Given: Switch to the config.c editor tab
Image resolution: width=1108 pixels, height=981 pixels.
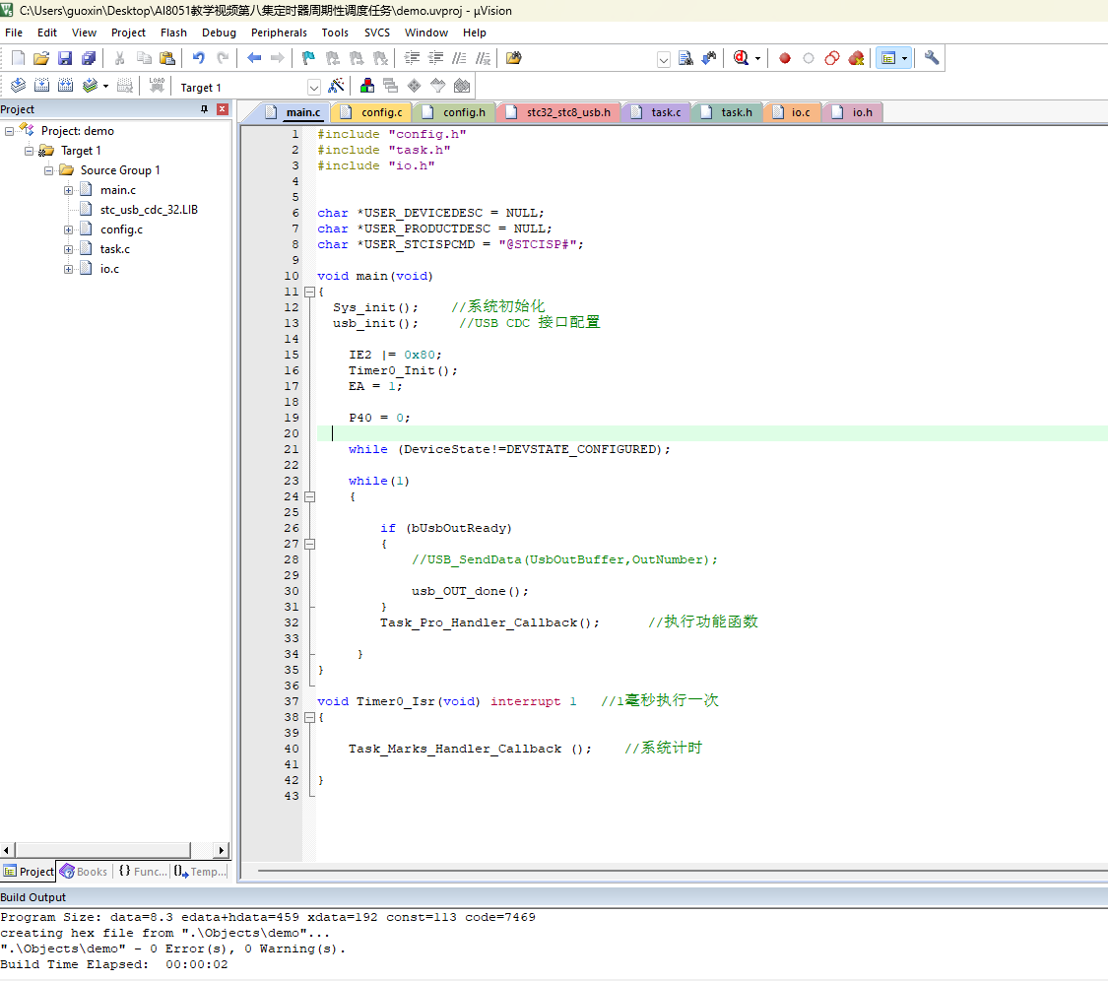Looking at the screenshot, I should tap(371, 112).
